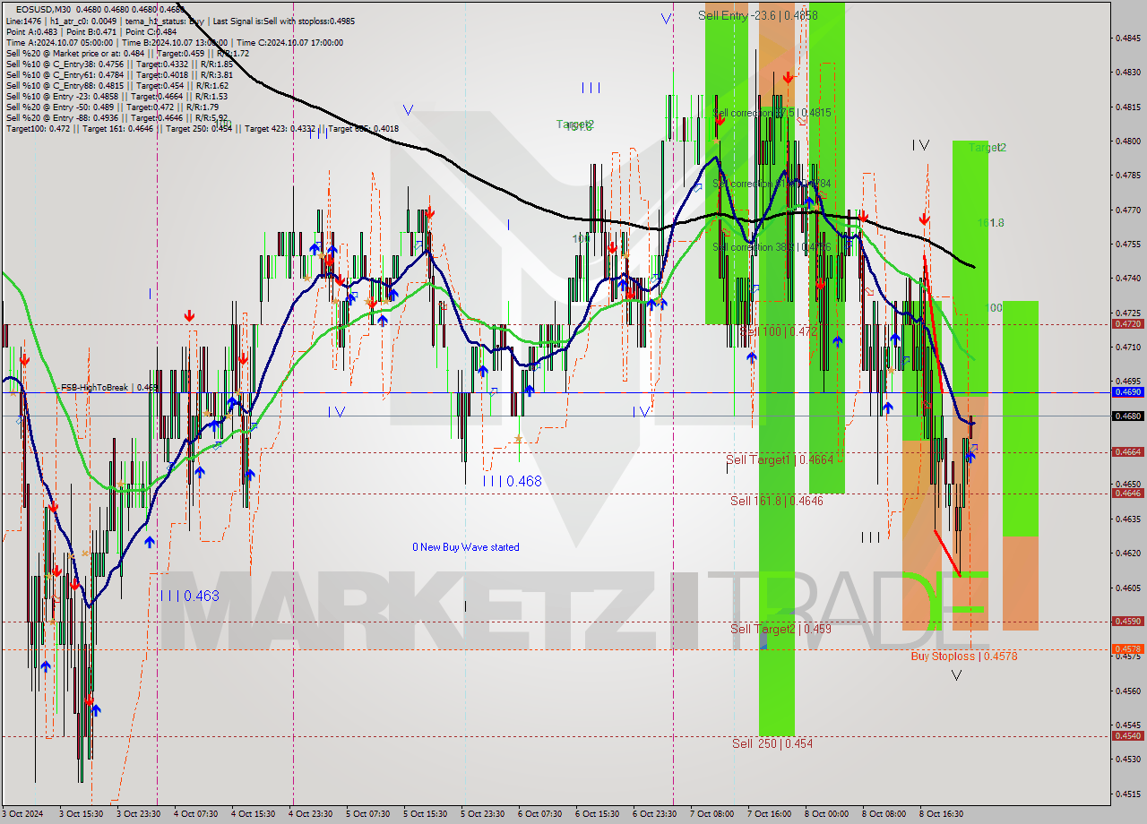This screenshot has width=1147, height=824.
Task: Click the 'Buy Stoploss | 0.4578' label
Action: pyautogui.click(x=963, y=656)
